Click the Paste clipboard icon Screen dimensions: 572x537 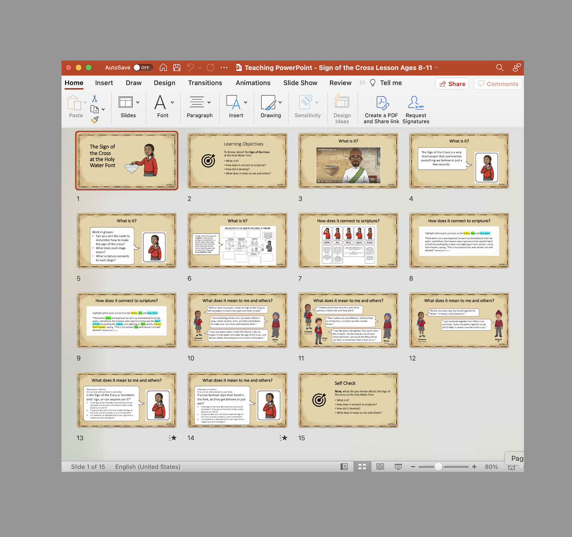point(74,103)
